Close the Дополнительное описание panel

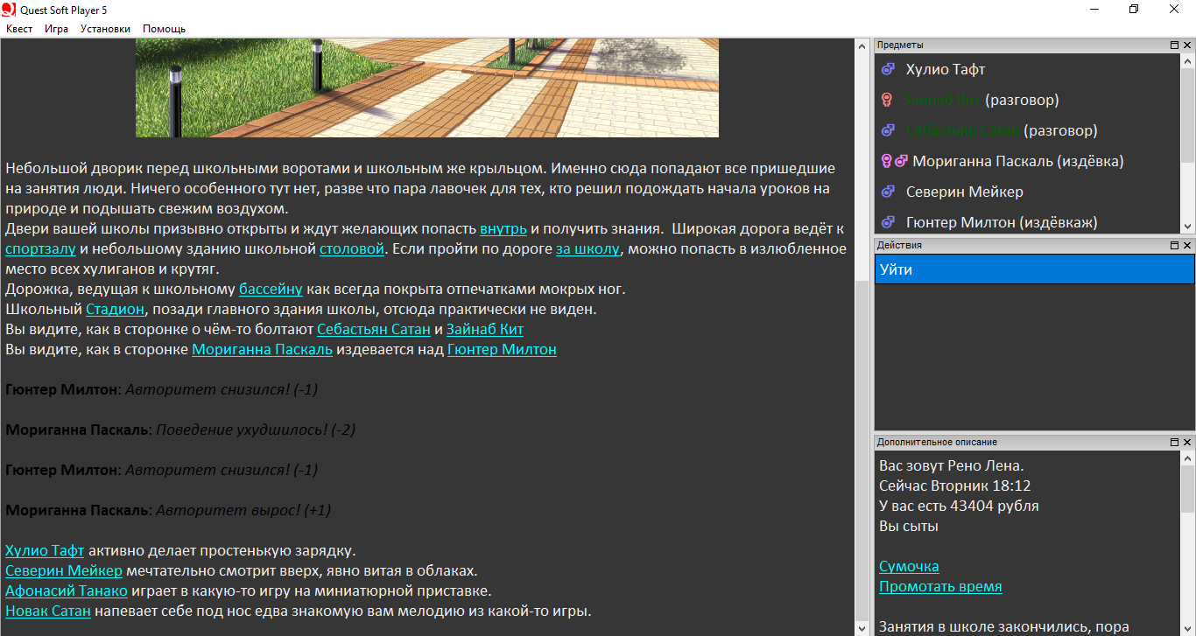point(1187,443)
